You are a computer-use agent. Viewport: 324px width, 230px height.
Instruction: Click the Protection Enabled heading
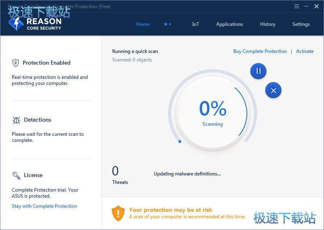pyautogui.click(x=47, y=63)
